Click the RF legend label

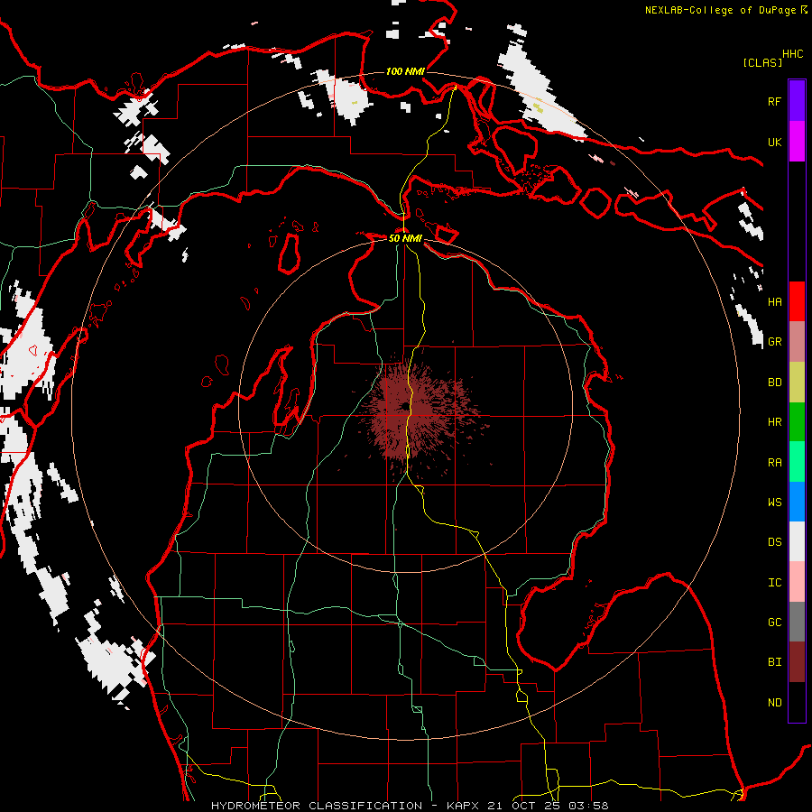click(x=775, y=101)
